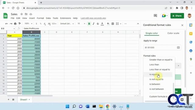Image resolution: width=195 pixels, height=110 pixels.
Task: Click the Borders icon
Action: [113, 24]
